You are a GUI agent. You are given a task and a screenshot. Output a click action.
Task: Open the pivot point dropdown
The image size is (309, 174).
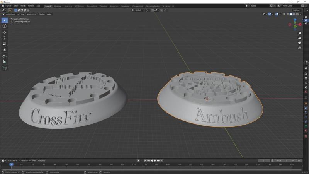point(148,10)
